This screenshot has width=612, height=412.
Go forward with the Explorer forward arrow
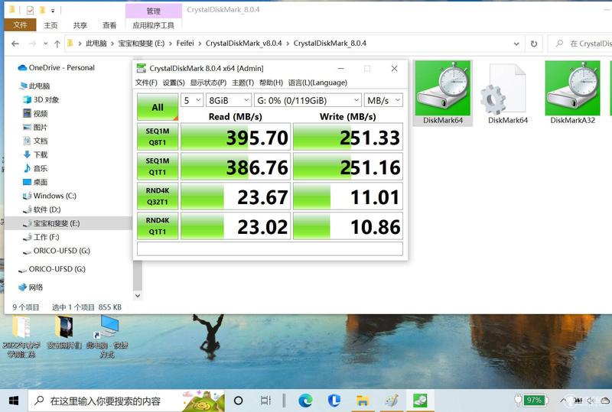[32, 44]
